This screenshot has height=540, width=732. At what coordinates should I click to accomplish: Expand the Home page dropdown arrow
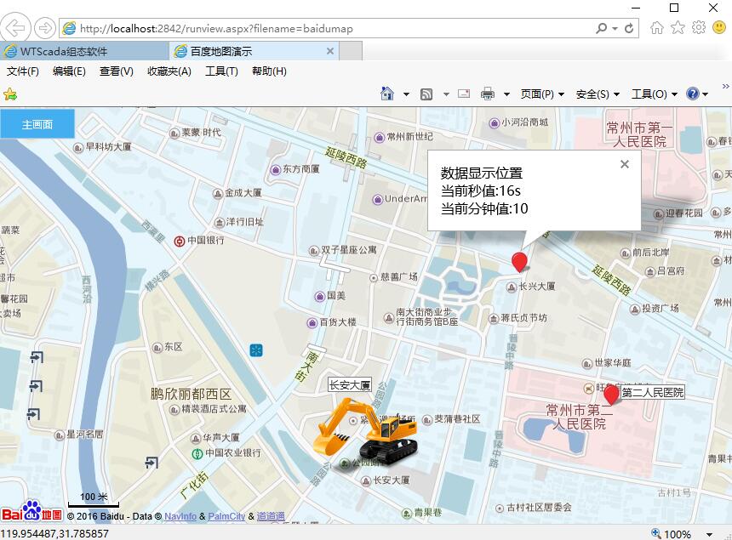pyautogui.click(x=406, y=94)
